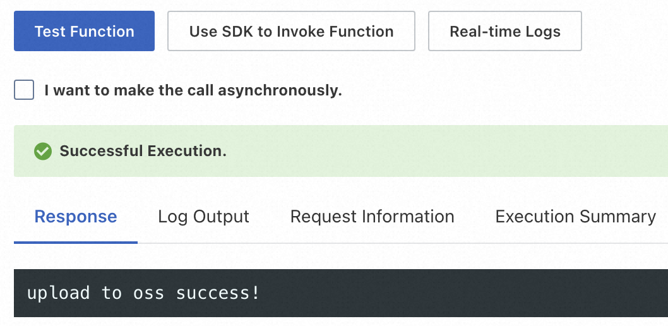Click the green success checkmark icon
This screenshot has height=326, width=668.
click(x=43, y=152)
